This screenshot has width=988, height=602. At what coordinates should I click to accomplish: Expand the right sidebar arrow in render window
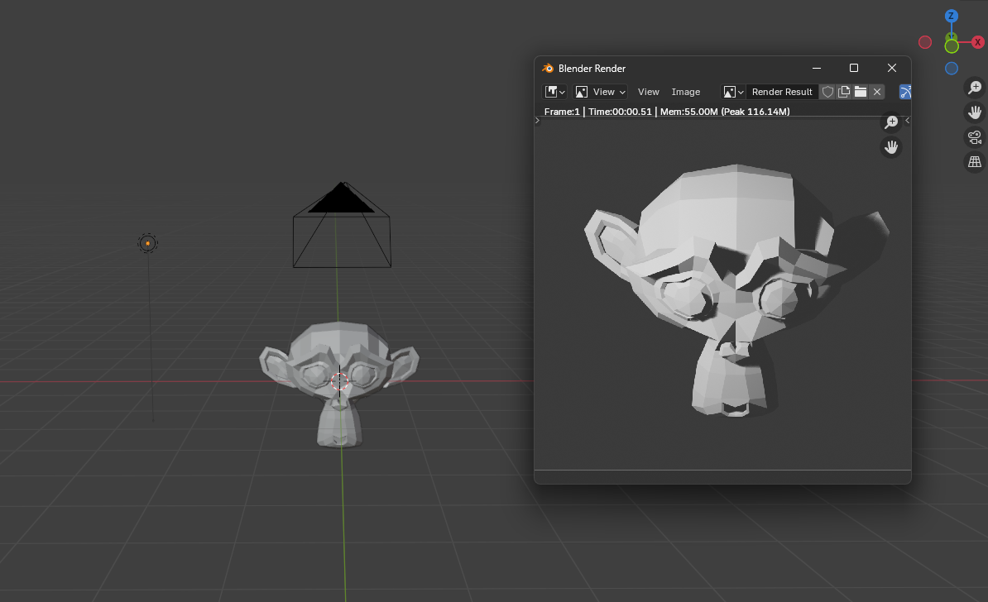[908, 120]
